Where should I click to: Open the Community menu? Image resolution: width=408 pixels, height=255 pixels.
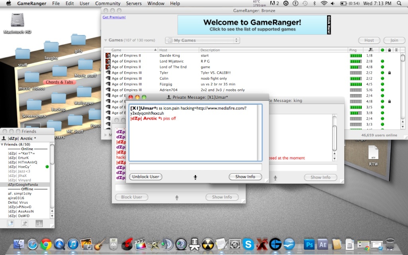(108, 3)
